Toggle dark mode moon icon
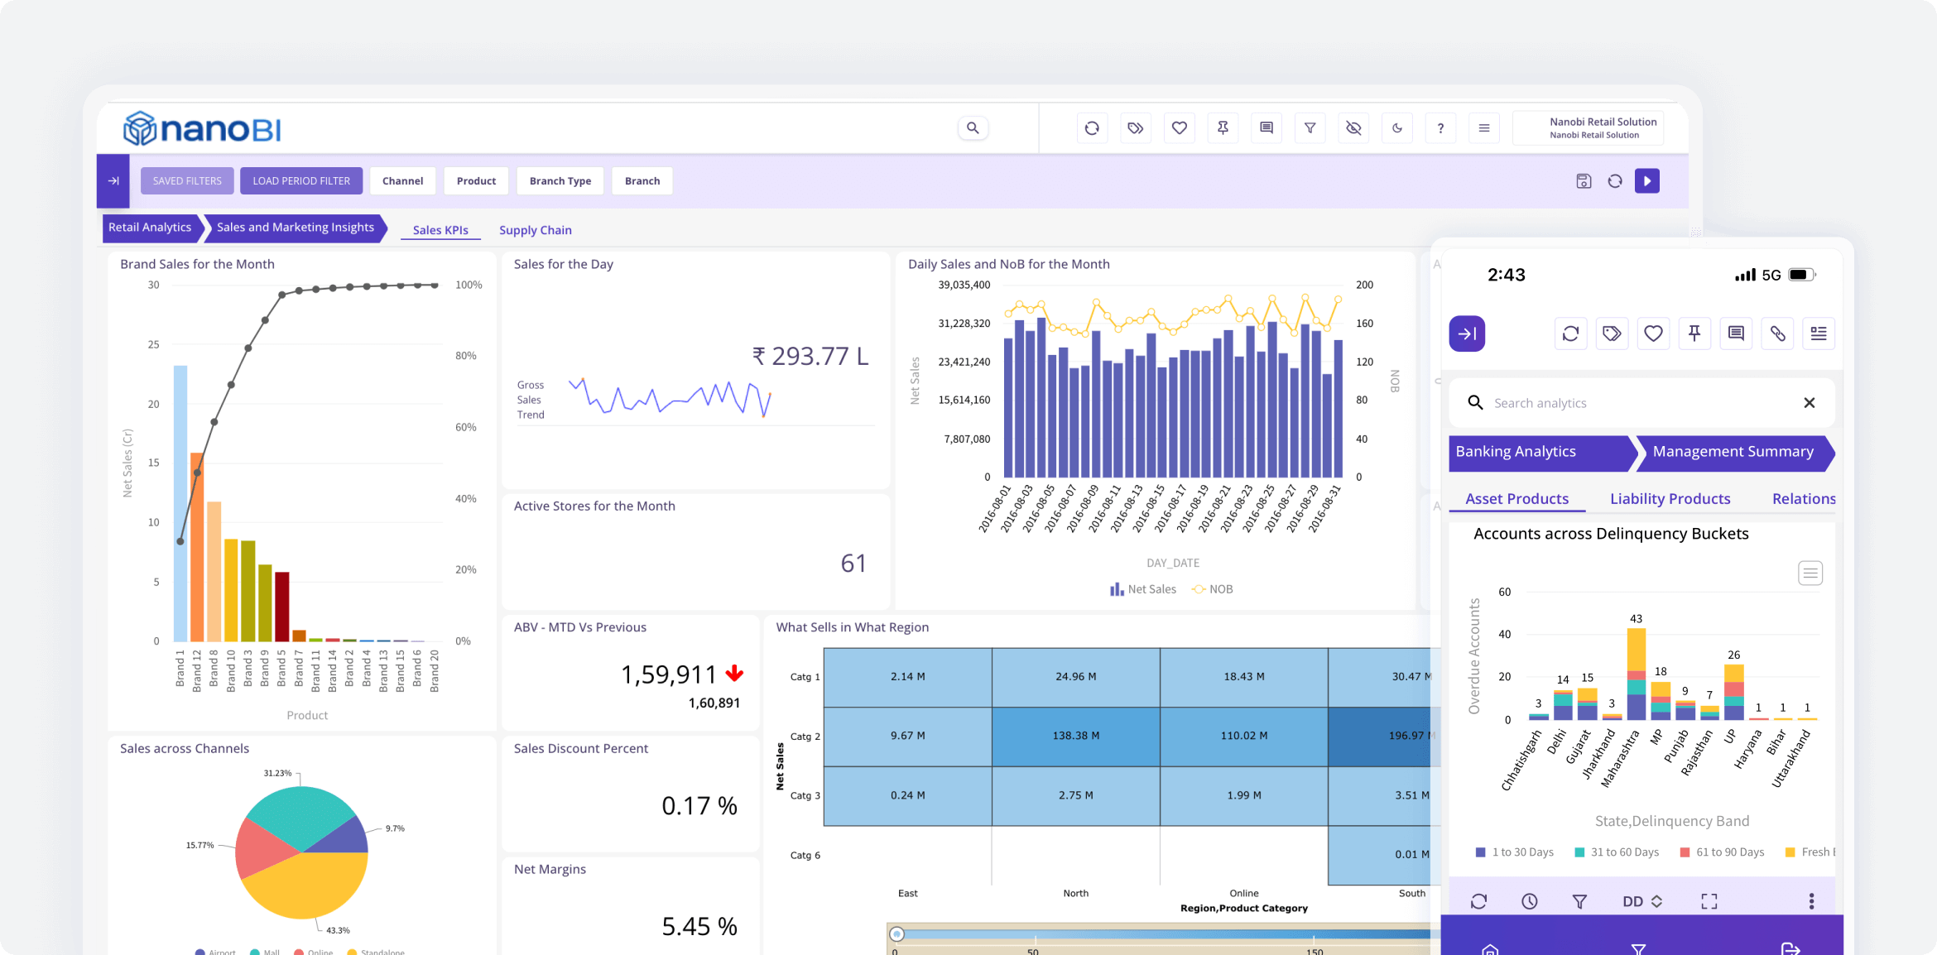1937x955 pixels. 1397,128
